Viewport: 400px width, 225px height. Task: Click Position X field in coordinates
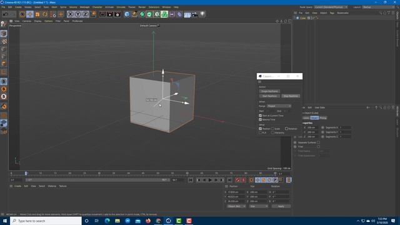pyautogui.click(x=236, y=192)
